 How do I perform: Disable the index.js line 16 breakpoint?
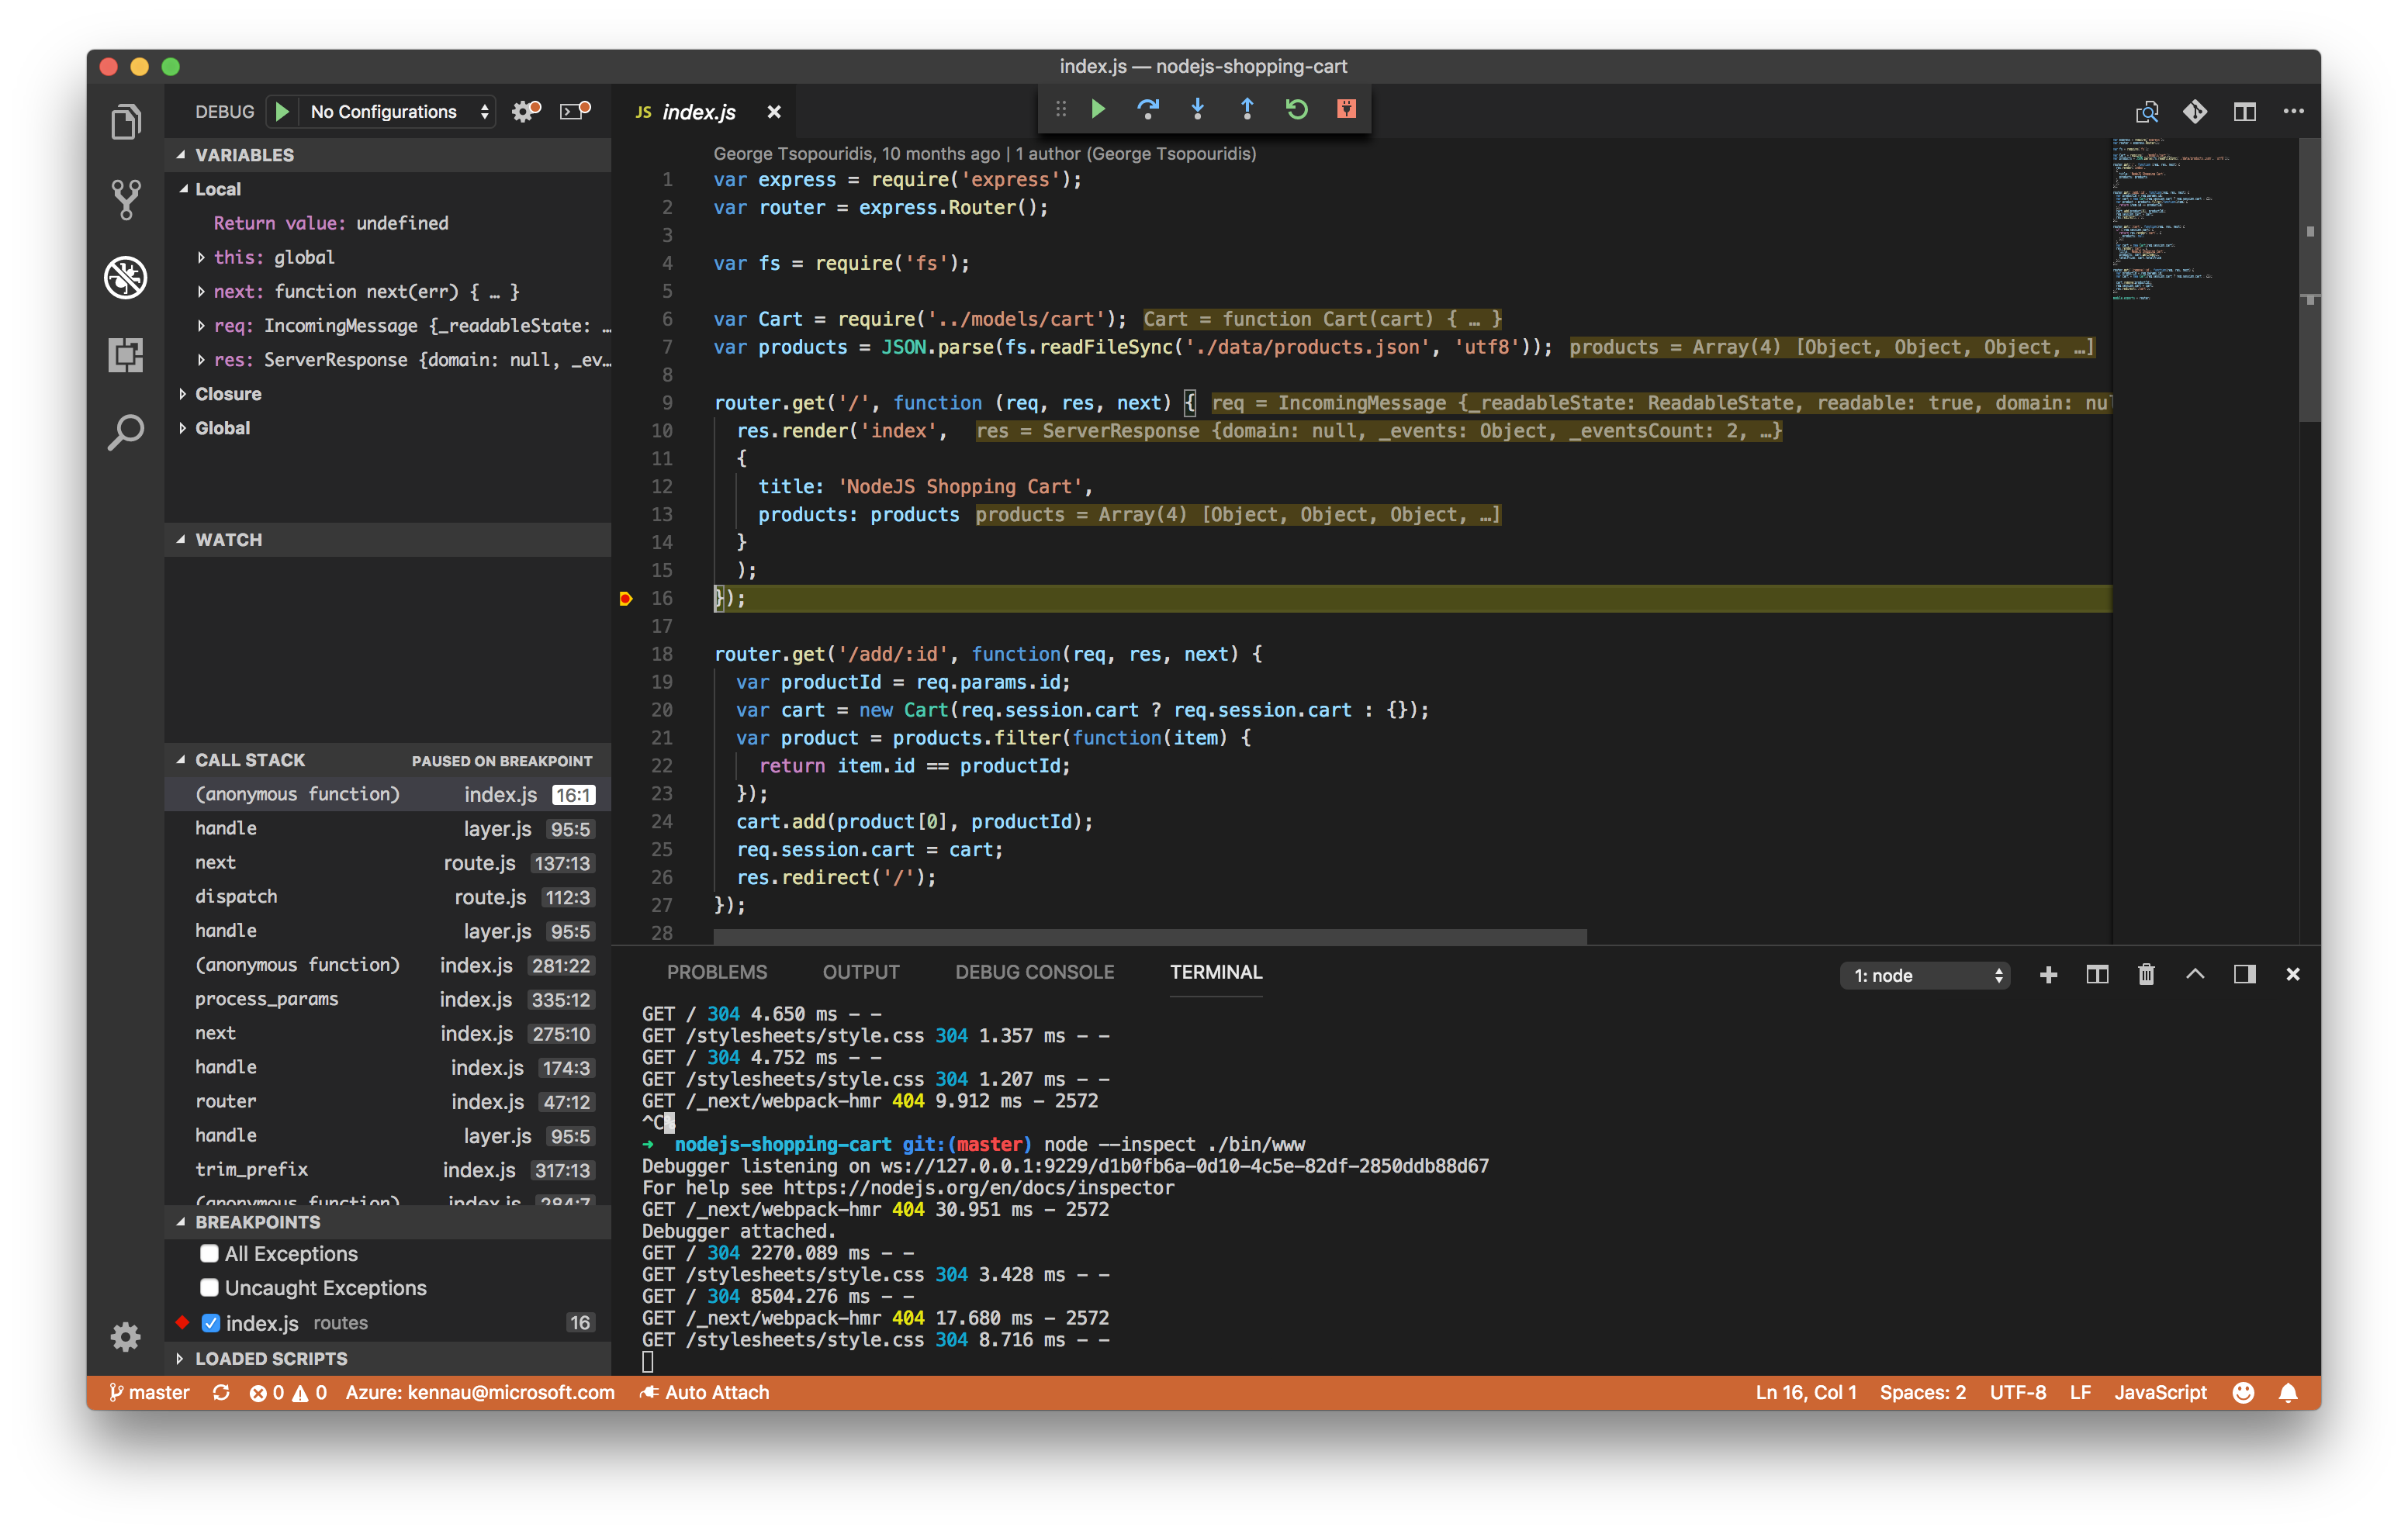tap(210, 1322)
